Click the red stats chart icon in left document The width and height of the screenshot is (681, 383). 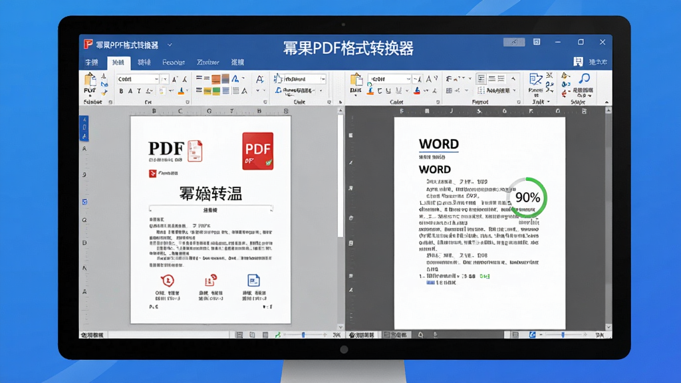tap(211, 280)
